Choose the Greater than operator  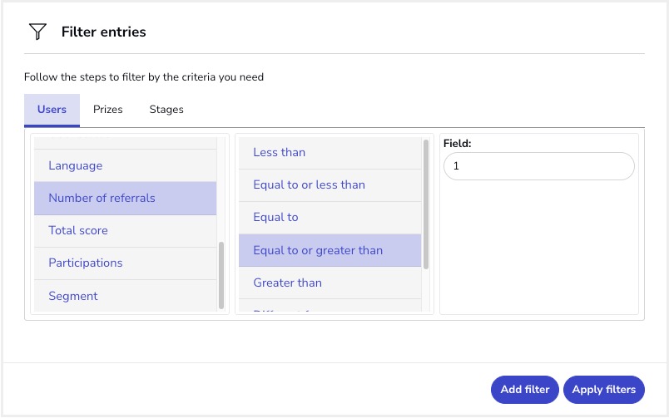pos(330,283)
